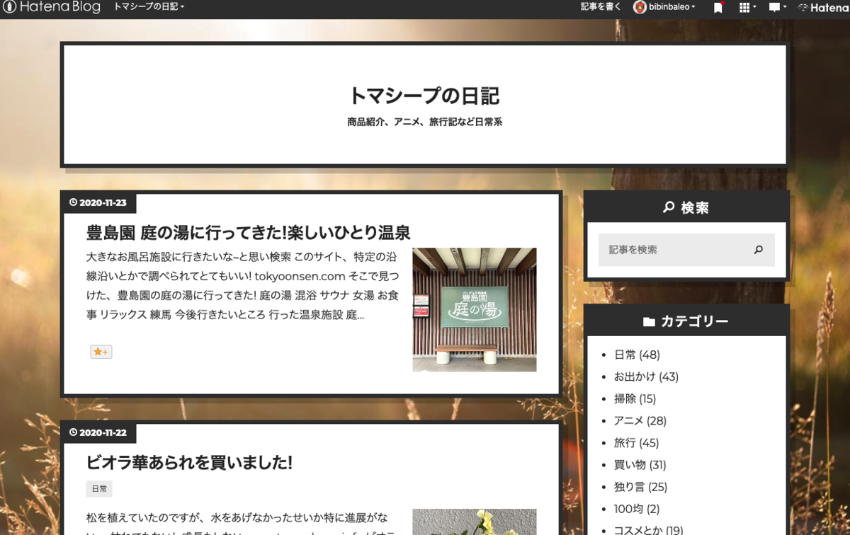Add a Hatena star to 庭の湯 post
This screenshot has height=535, width=850.
point(101,352)
